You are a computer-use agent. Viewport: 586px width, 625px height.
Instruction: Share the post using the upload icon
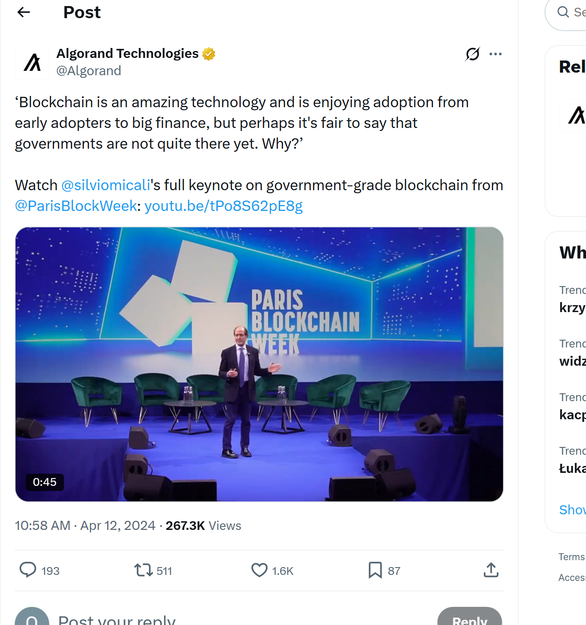click(x=490, y=570)
